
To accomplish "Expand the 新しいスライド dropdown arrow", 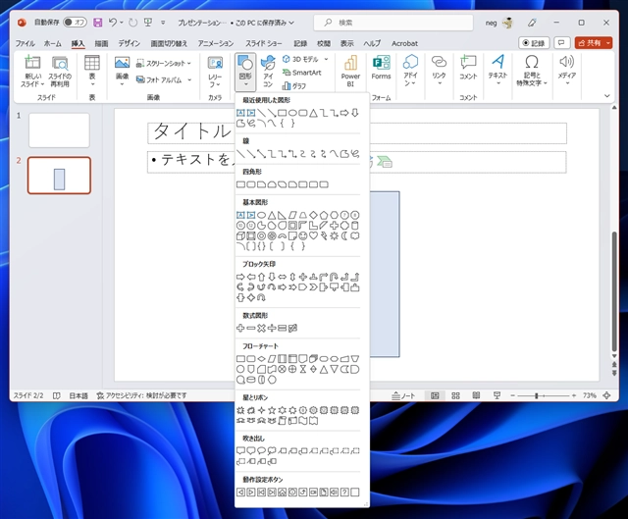I will (42, 84).
